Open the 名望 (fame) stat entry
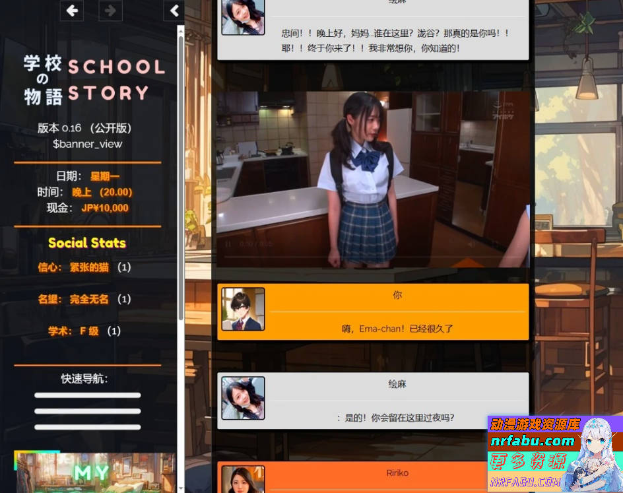623x493 pixels. point(73,299)
